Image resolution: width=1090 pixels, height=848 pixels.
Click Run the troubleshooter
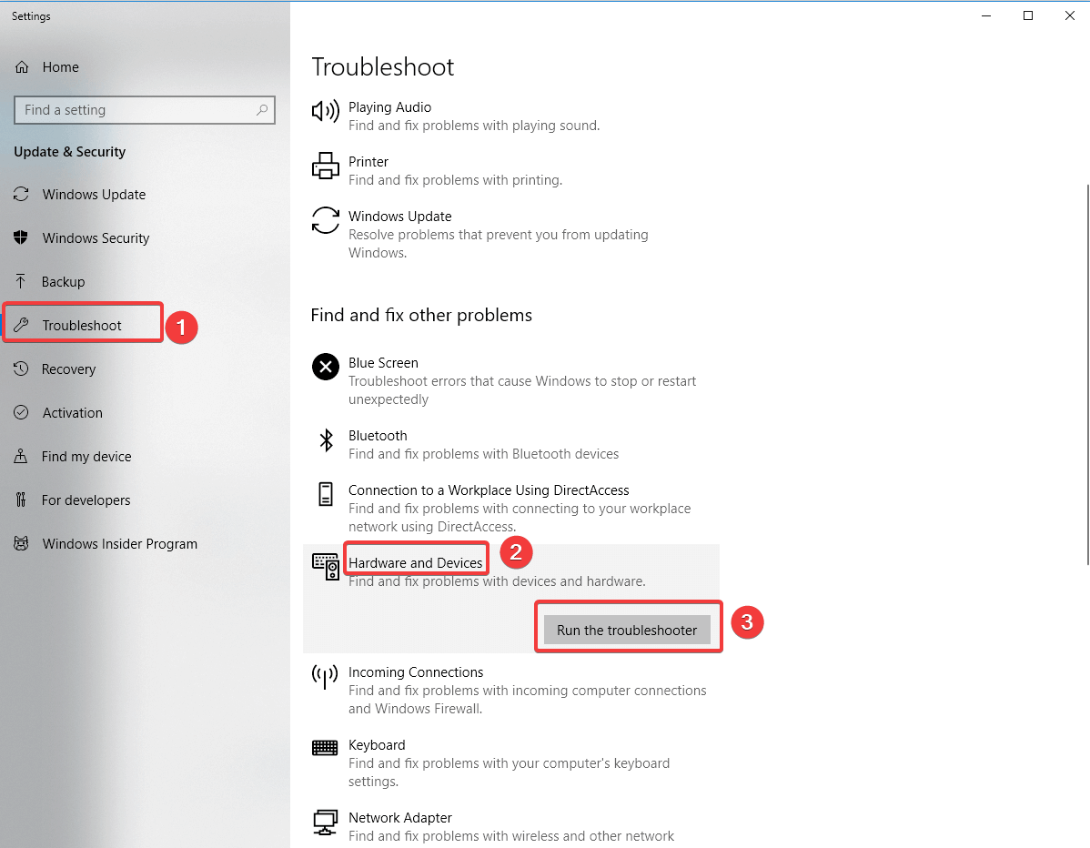[x=628, y=629]
